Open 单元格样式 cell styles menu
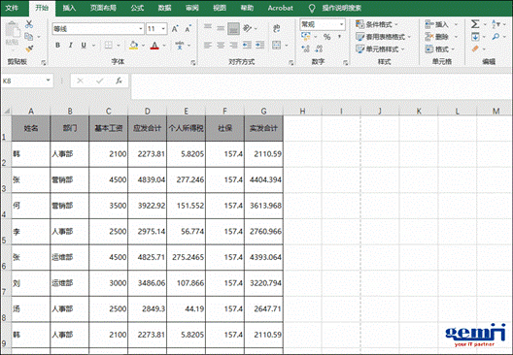Image resolution: width=513 pixels, height=355 pixels. [x=380, y=49]
